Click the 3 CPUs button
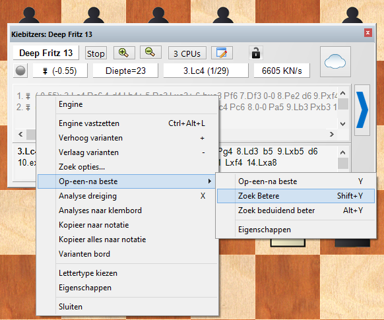 (x=187, y=53)
